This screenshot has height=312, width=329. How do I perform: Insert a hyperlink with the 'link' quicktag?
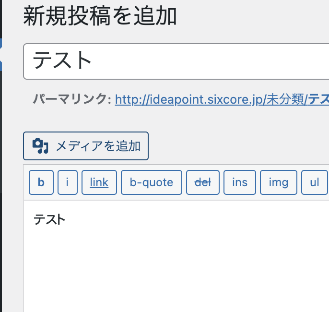coord(99,182)
